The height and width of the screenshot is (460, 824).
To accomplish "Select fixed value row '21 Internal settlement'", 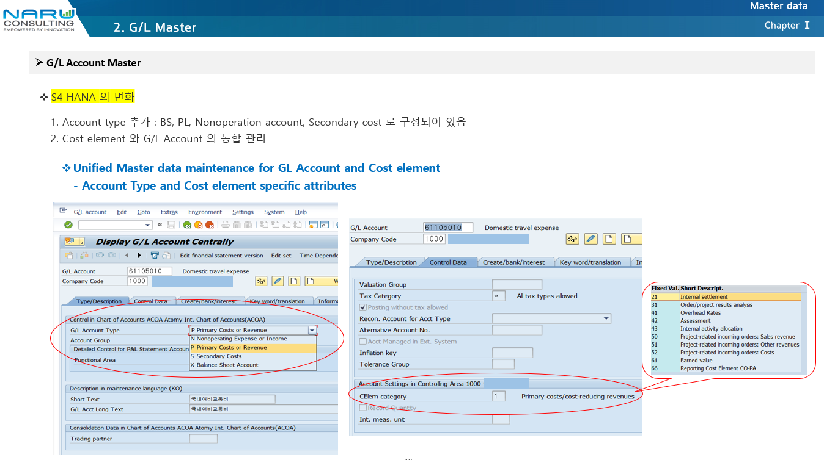I will pos(726,297).
